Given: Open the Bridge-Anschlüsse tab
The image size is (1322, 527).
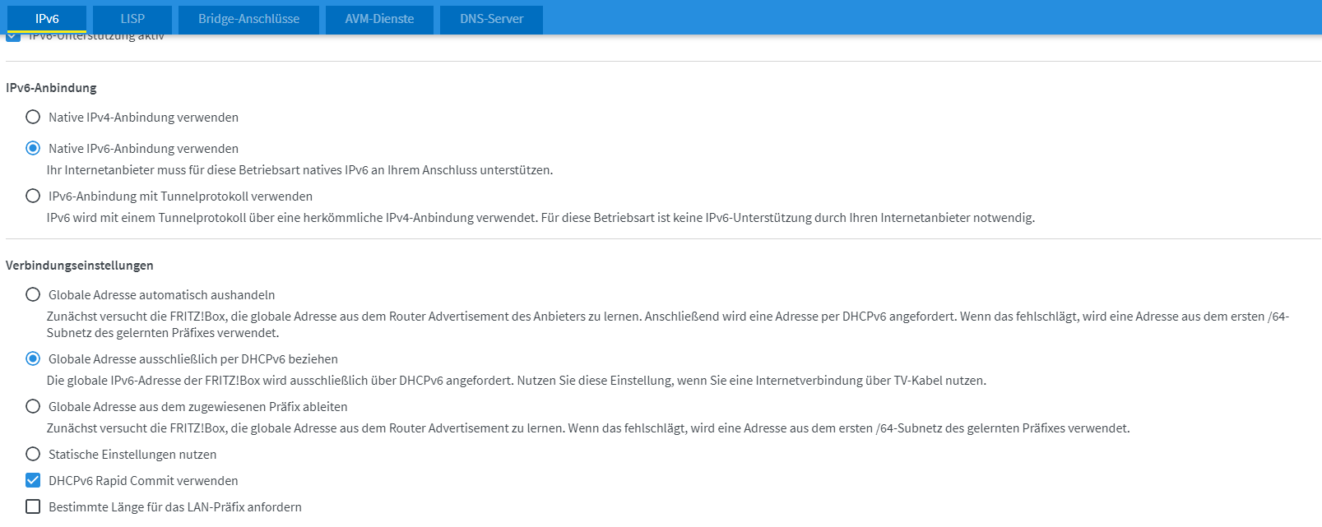Looking at the screenshot, I should point(248,19).
